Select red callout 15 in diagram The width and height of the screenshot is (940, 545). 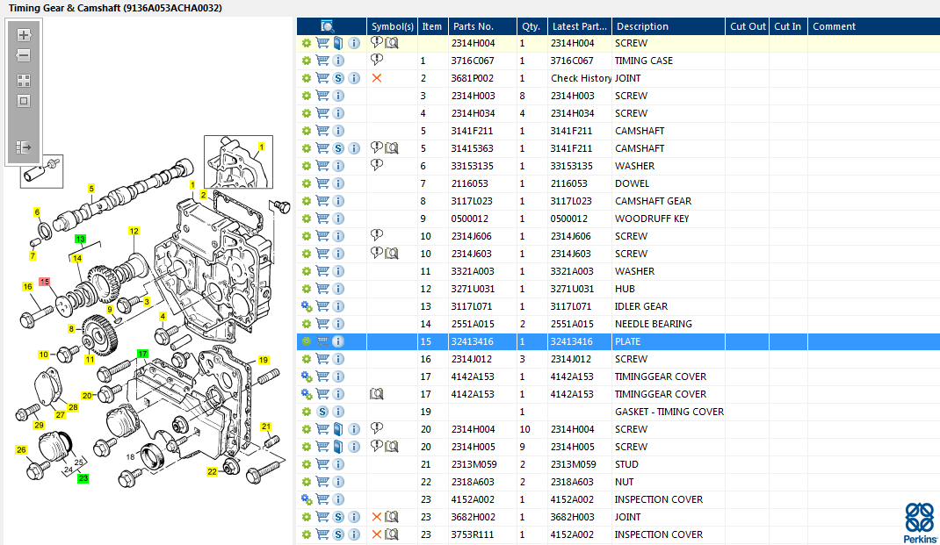[x=44, y=282]
